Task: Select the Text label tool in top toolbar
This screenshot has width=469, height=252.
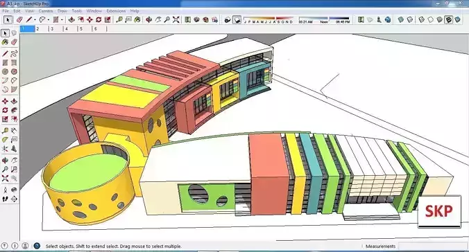Action: tap(128, 19)
